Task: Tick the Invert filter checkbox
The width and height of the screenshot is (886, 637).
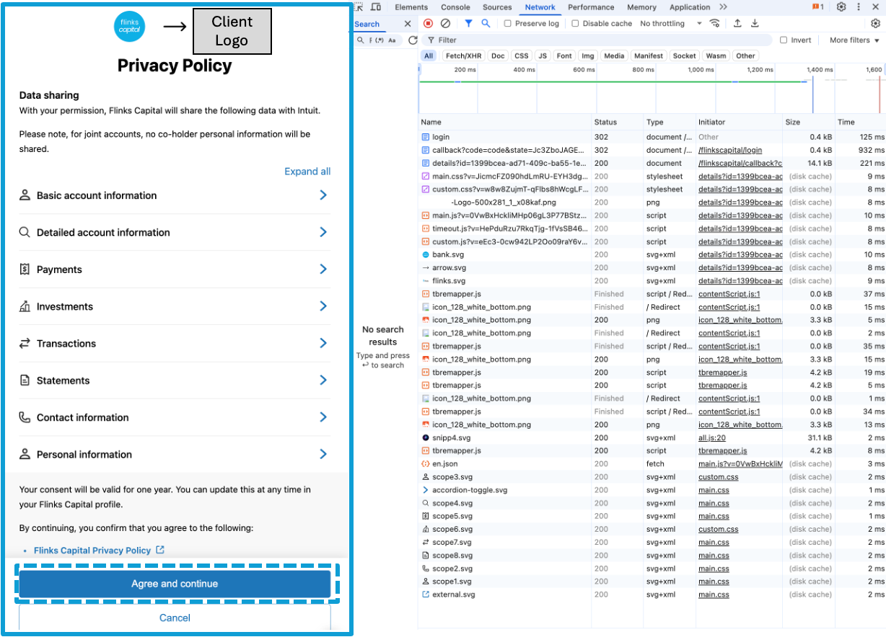Action: 784,40
